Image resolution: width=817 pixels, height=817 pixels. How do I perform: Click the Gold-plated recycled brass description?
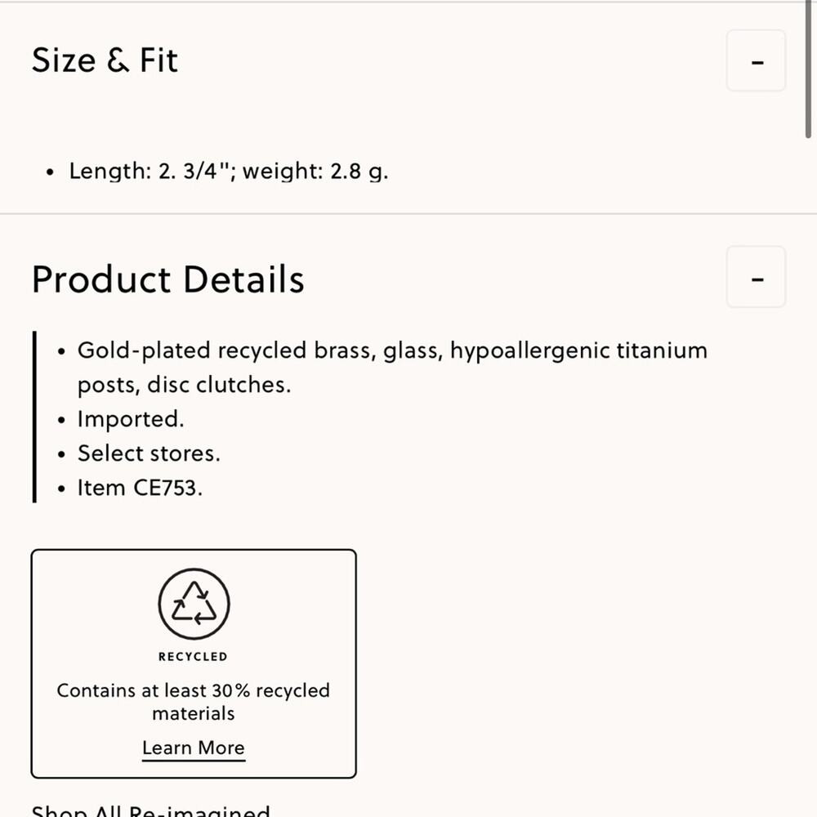pos(392,368)
